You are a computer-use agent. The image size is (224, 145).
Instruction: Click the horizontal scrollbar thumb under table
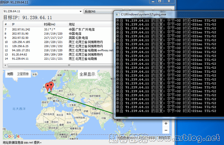tap(61, 65)
